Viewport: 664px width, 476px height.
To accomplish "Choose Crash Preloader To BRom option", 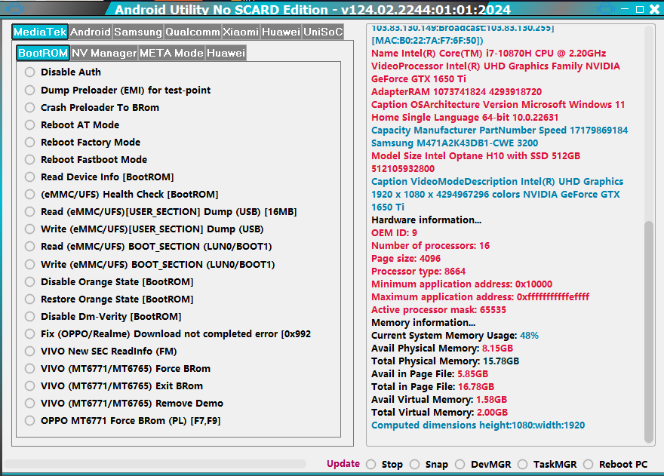I will [30, 108].
